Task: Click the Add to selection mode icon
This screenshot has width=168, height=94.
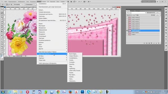Action: 8,4
